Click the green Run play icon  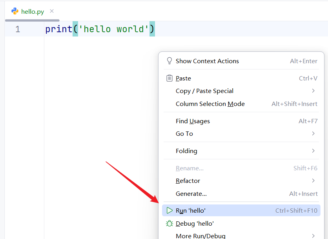[169, 210]
